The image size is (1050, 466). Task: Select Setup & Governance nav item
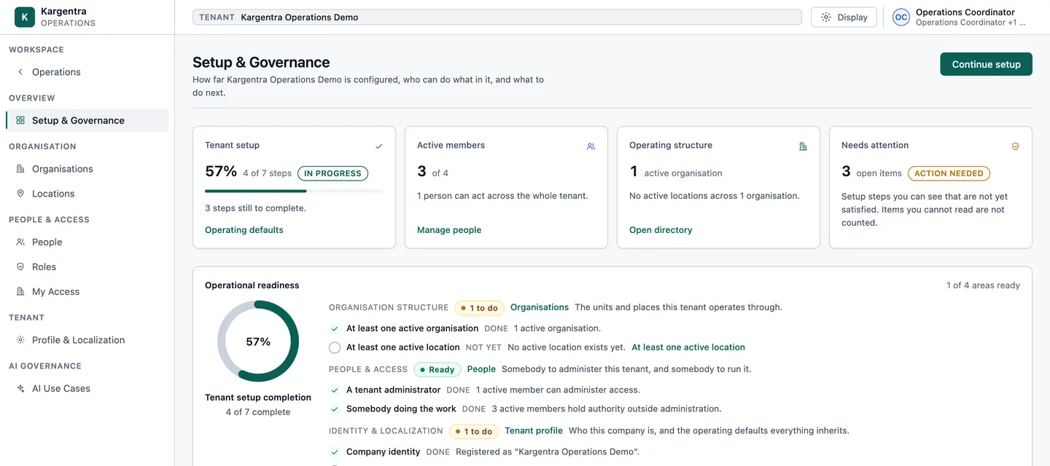click(x=87, y=120)
